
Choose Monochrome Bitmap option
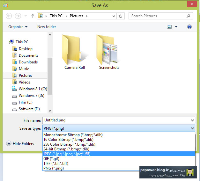73,135
